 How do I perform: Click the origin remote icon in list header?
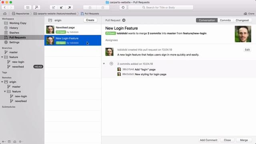coord(50,20)
